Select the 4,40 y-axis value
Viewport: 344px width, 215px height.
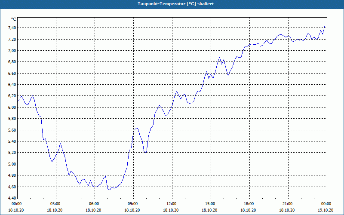[x=12, y=198]
